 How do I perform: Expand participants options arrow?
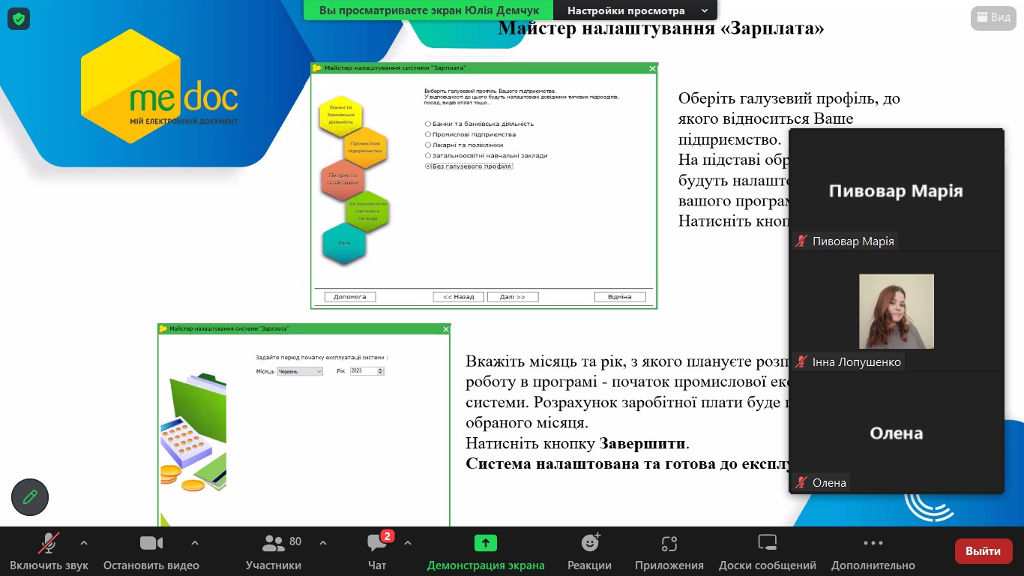point(323,542)
